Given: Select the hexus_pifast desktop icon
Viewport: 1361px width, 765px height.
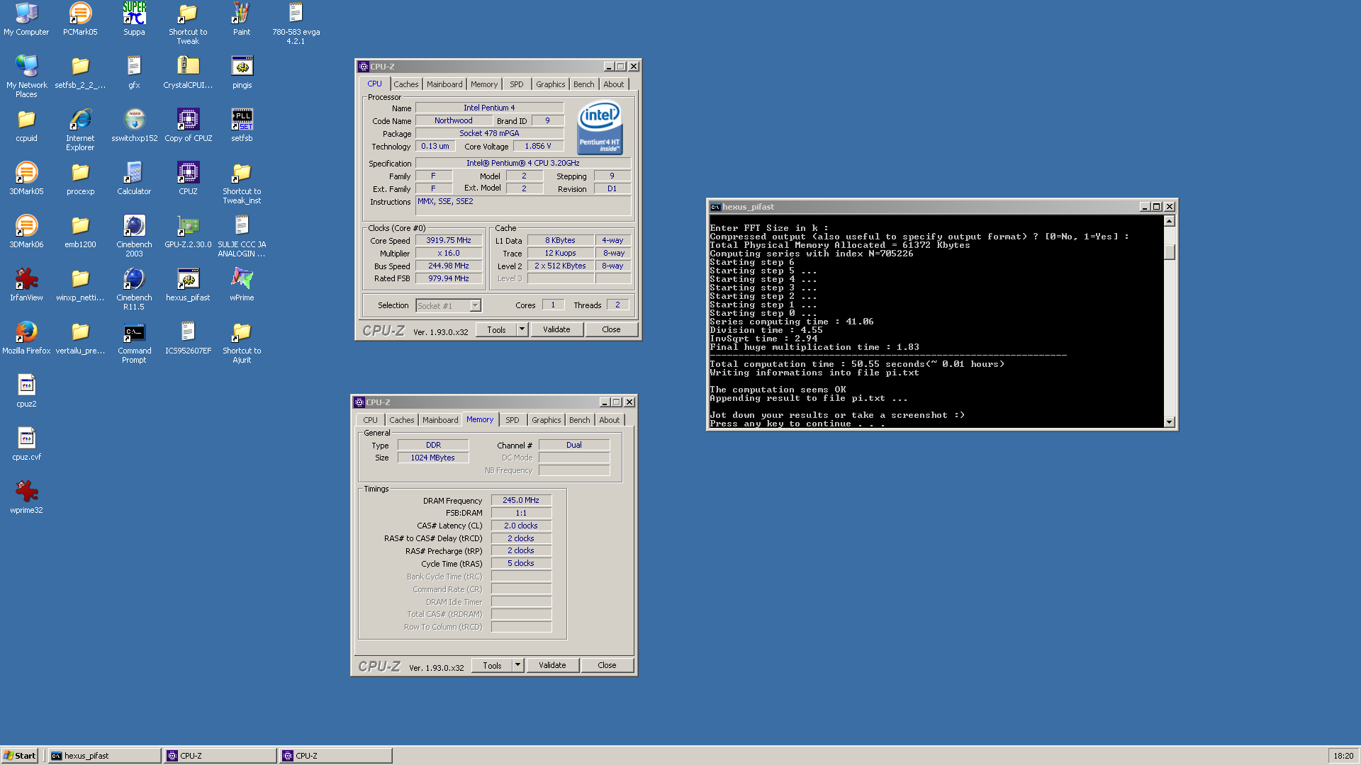Looking at the screenshot, I should (188, 278).
